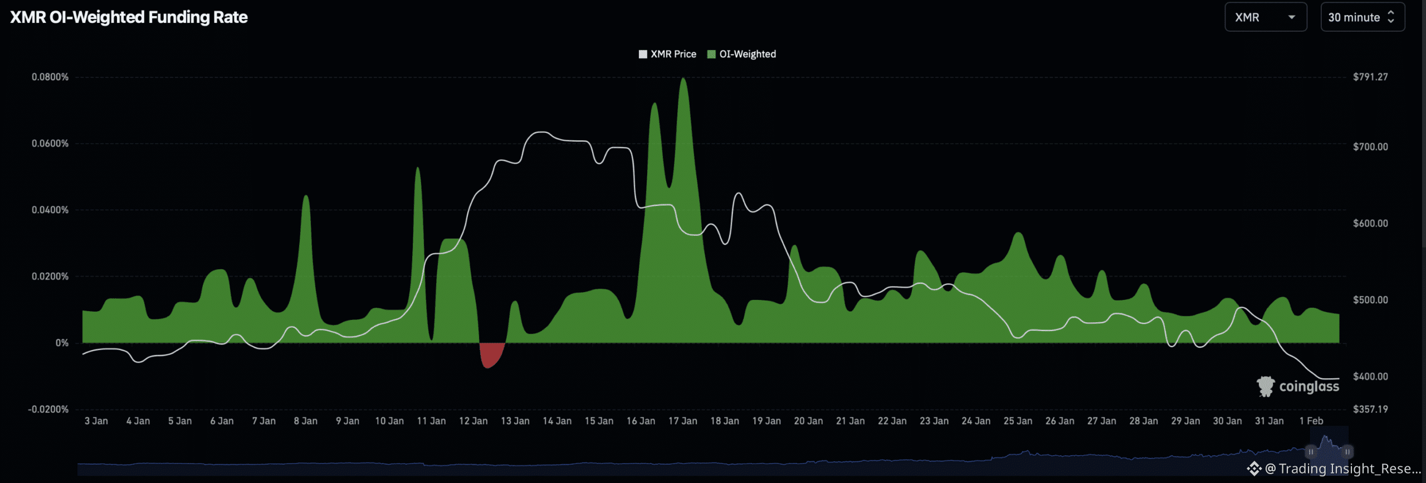
Task: Click the 24 Jan date label
Action: tap(976, 421)
